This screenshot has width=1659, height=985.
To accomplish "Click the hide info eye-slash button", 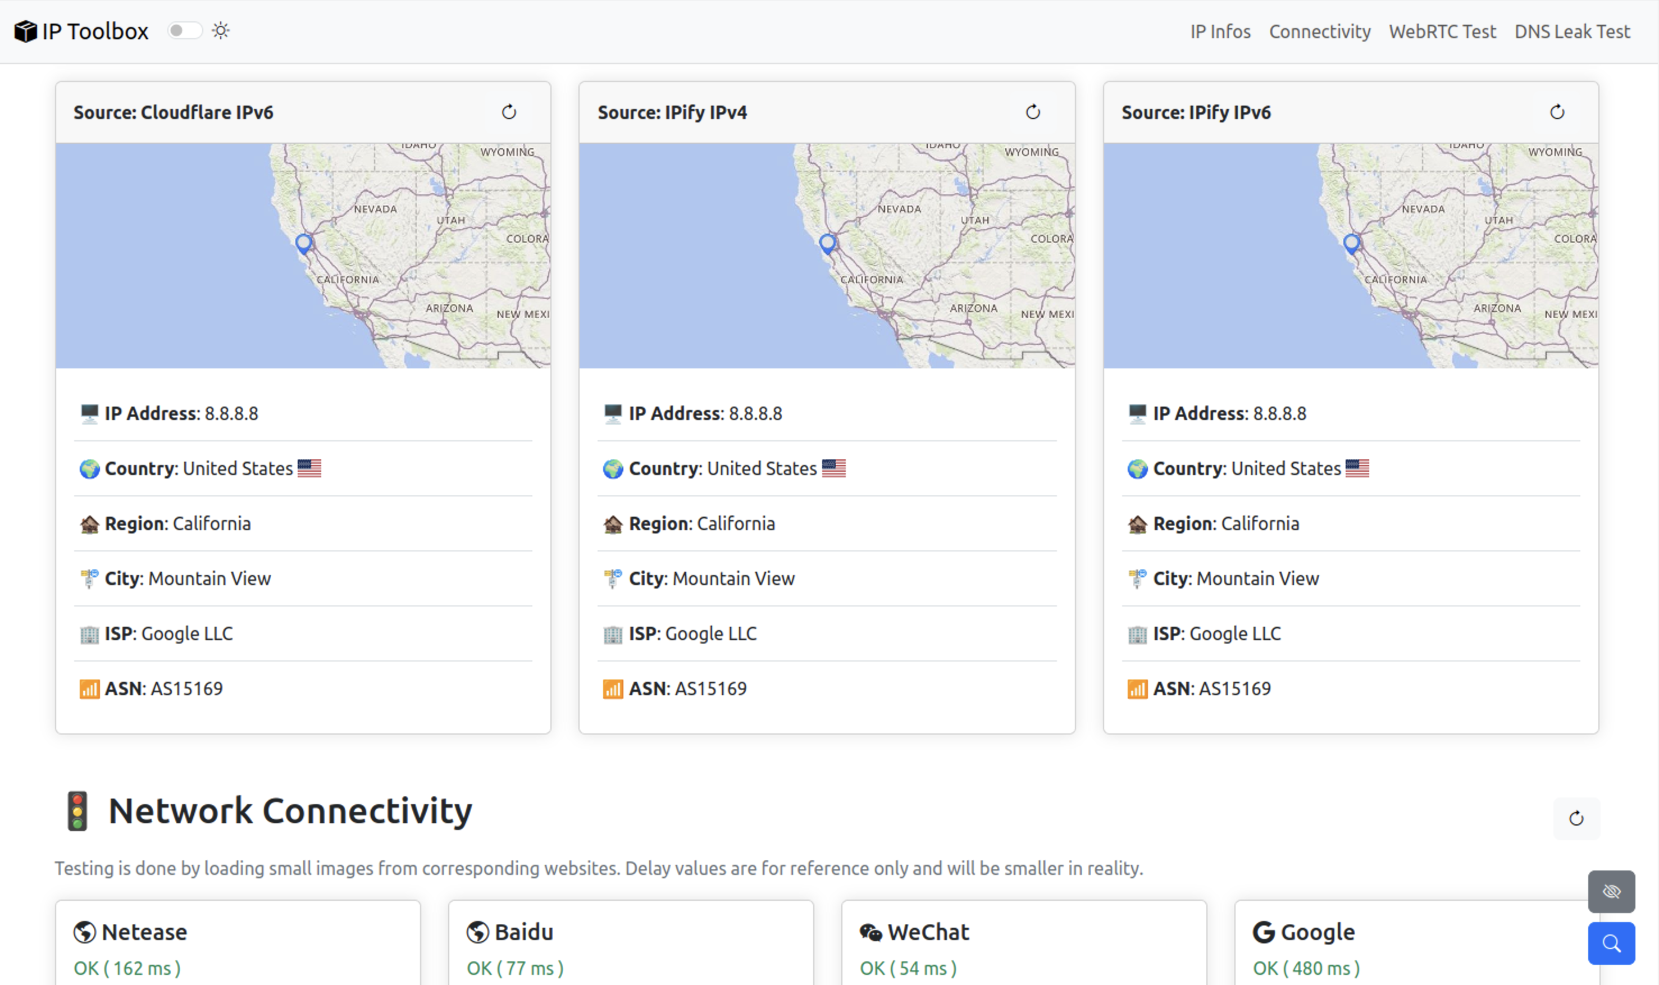I will (x=1611, y=891).
